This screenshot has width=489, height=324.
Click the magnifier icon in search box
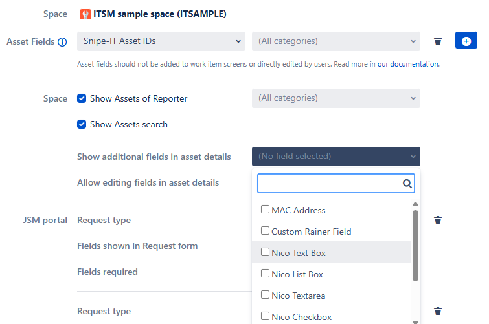[x=407, y=184]
